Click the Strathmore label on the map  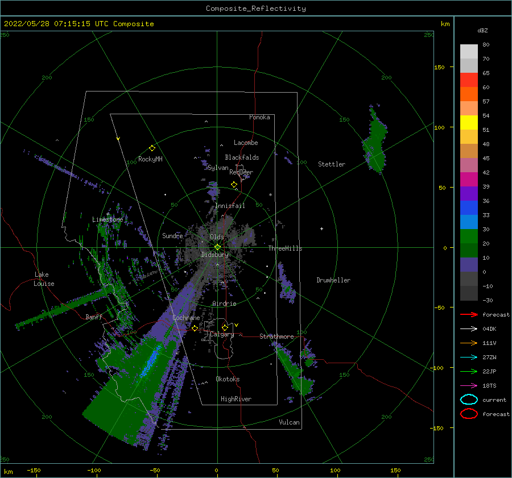click(x=276, y=336)
